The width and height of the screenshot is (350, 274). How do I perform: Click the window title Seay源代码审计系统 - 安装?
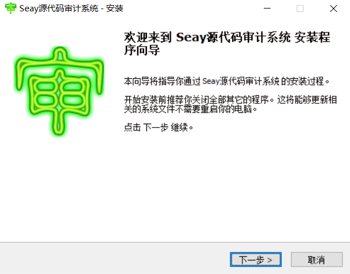coord(71,9)
